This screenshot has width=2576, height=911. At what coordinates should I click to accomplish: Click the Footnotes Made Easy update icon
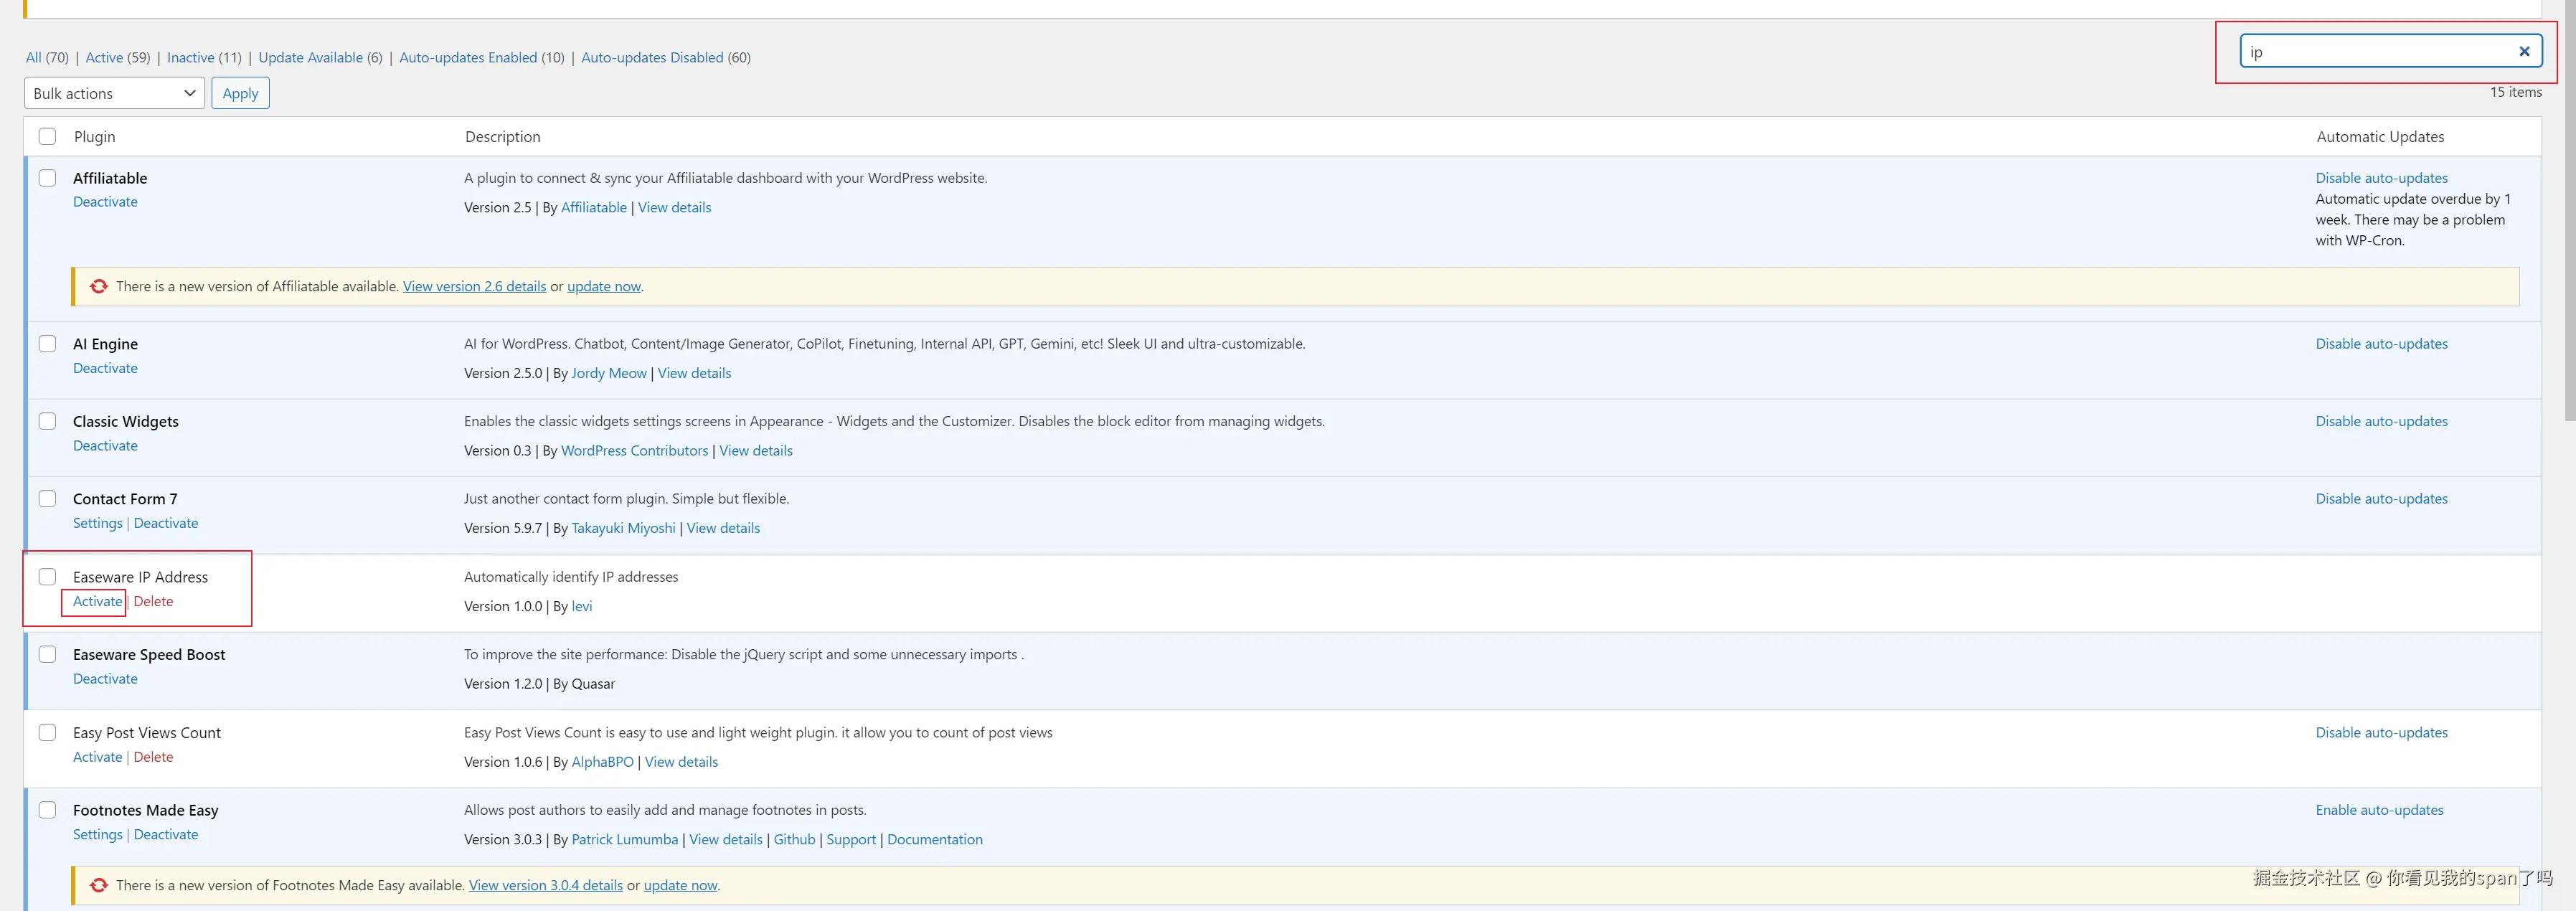click(98, 886)
